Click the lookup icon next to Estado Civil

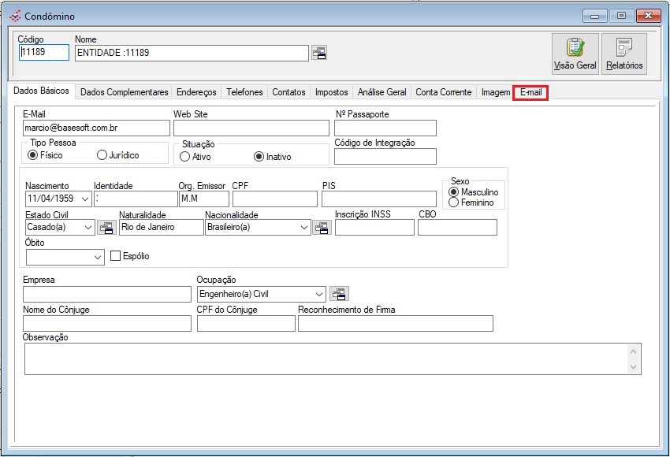[x=106, y=228]
